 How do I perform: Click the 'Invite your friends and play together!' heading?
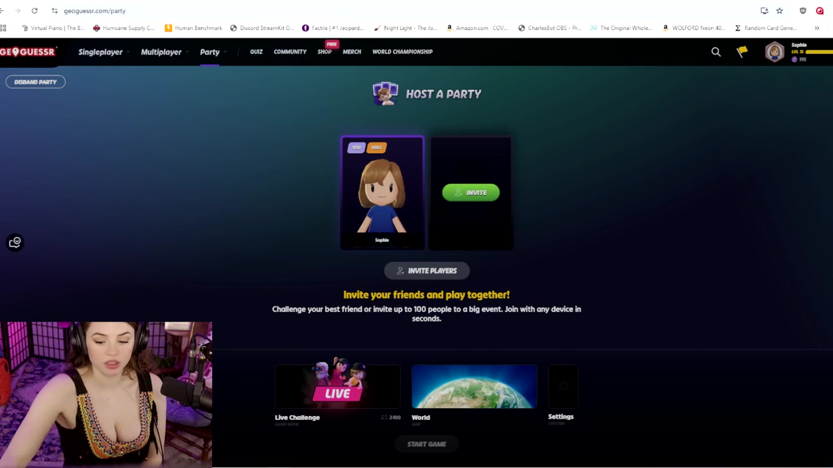(426, 295)
